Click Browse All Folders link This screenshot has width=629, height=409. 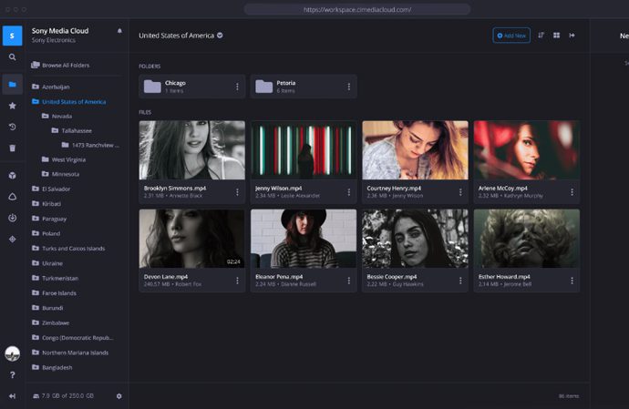(67, 65)
